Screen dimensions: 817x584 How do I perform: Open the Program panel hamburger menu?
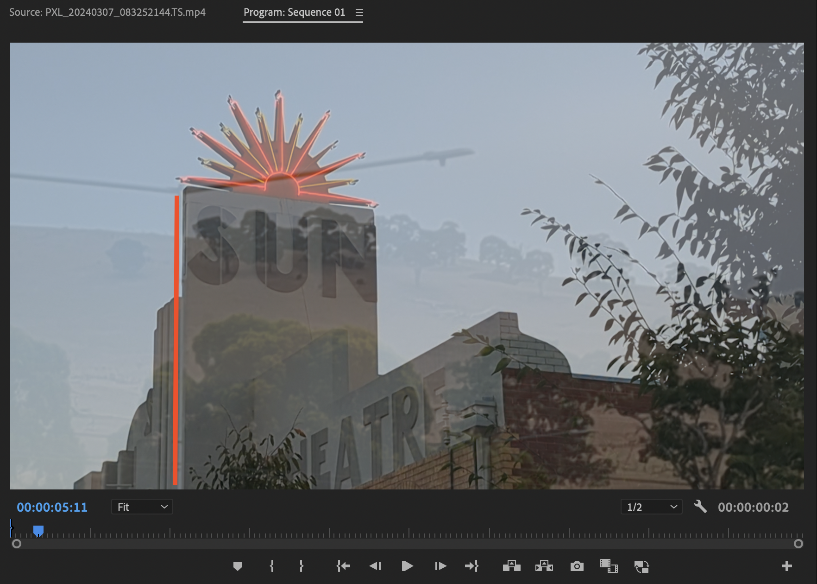pyautogui.click(x=359, y=13)
